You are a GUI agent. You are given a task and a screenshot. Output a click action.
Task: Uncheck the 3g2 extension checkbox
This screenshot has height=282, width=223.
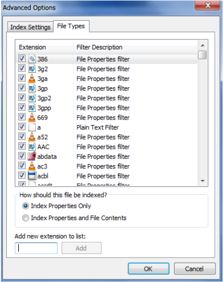[22, 68]
